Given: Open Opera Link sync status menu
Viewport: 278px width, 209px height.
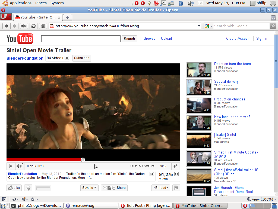Looking at the screenshot, I should 15,199.
